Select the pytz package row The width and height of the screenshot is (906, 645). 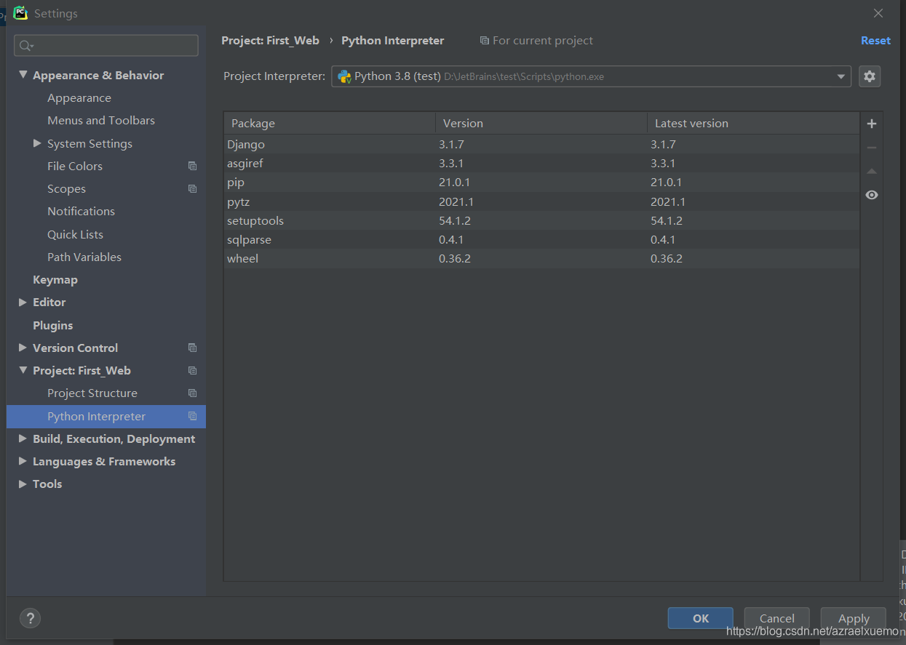coord(541,201)
